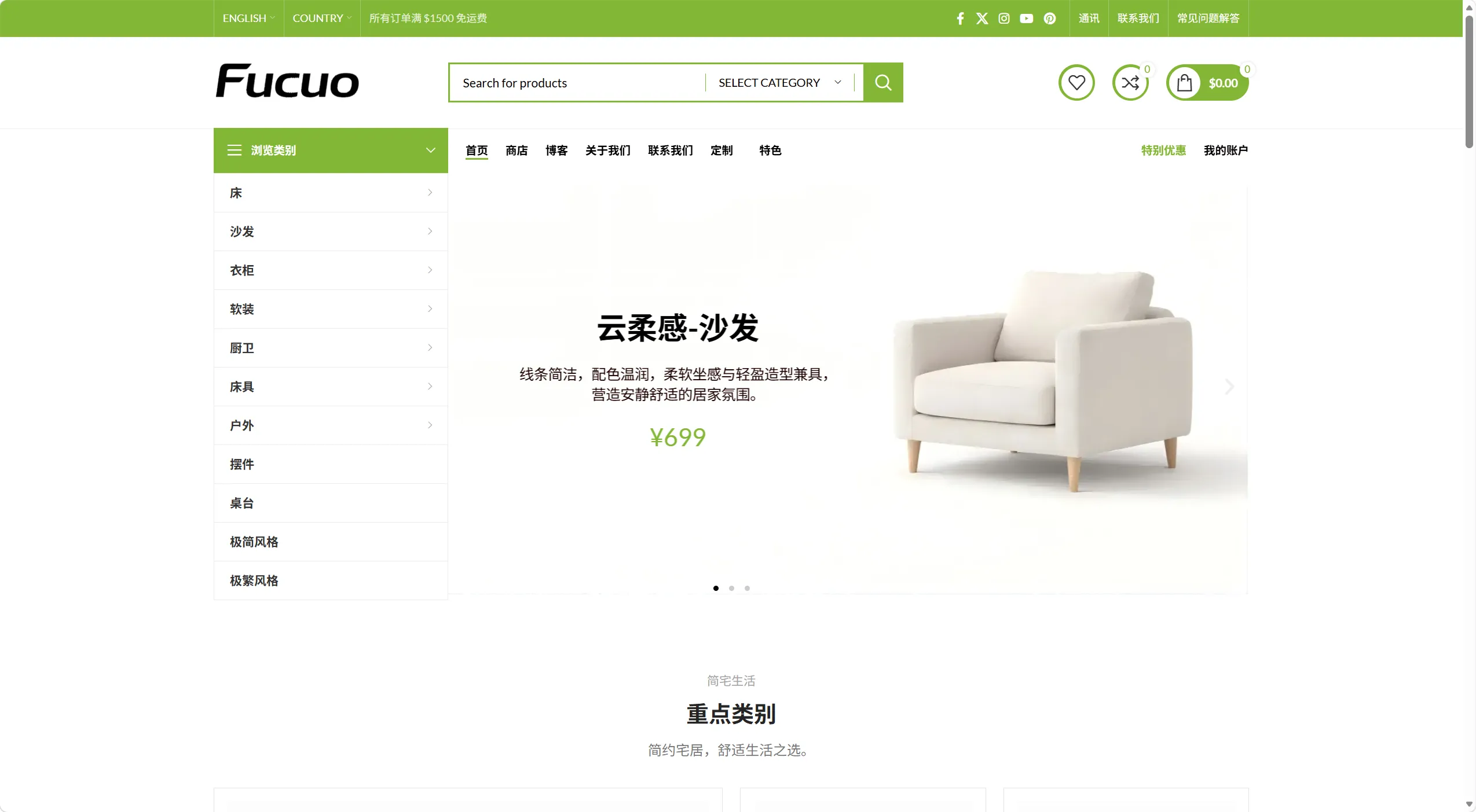Go to the second slider dot

[x=732, y=588]
